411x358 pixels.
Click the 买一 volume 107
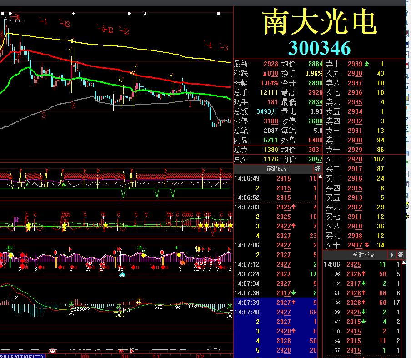click(x=379, y=160)
